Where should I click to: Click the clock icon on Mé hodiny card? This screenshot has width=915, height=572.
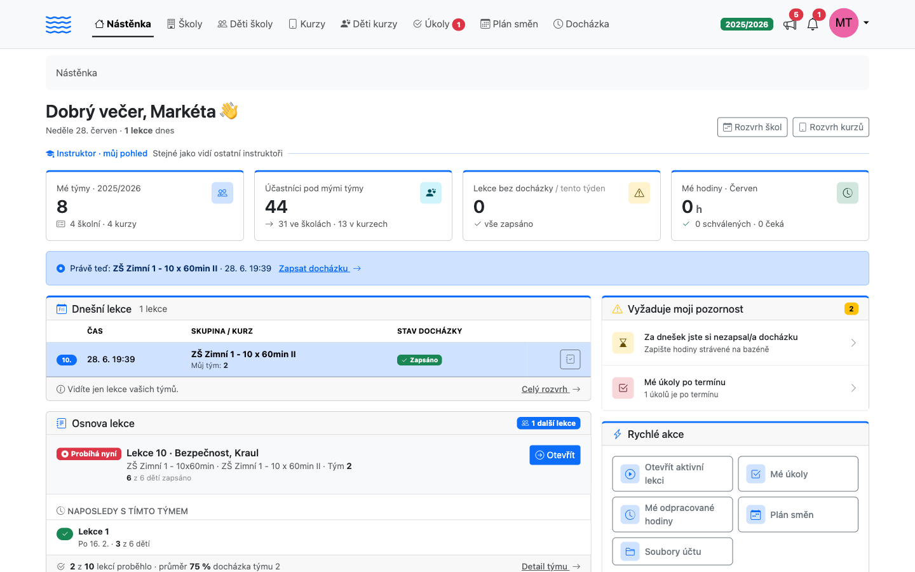tap(848, 193)
